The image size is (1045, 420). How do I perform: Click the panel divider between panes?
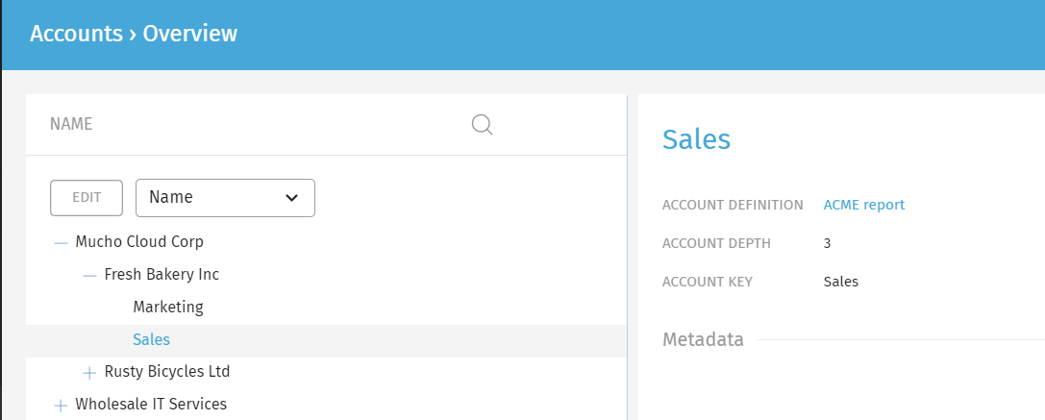click(x=627, y=258)
